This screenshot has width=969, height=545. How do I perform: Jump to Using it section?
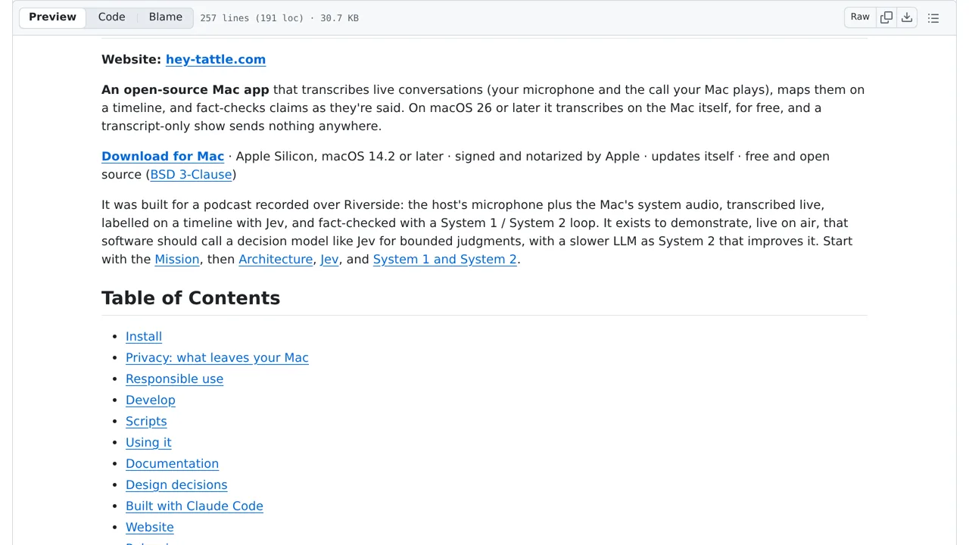pos(148,442)
